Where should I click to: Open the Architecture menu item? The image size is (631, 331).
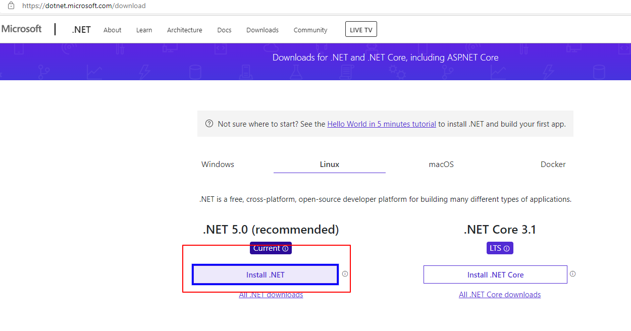pos(185,30)
